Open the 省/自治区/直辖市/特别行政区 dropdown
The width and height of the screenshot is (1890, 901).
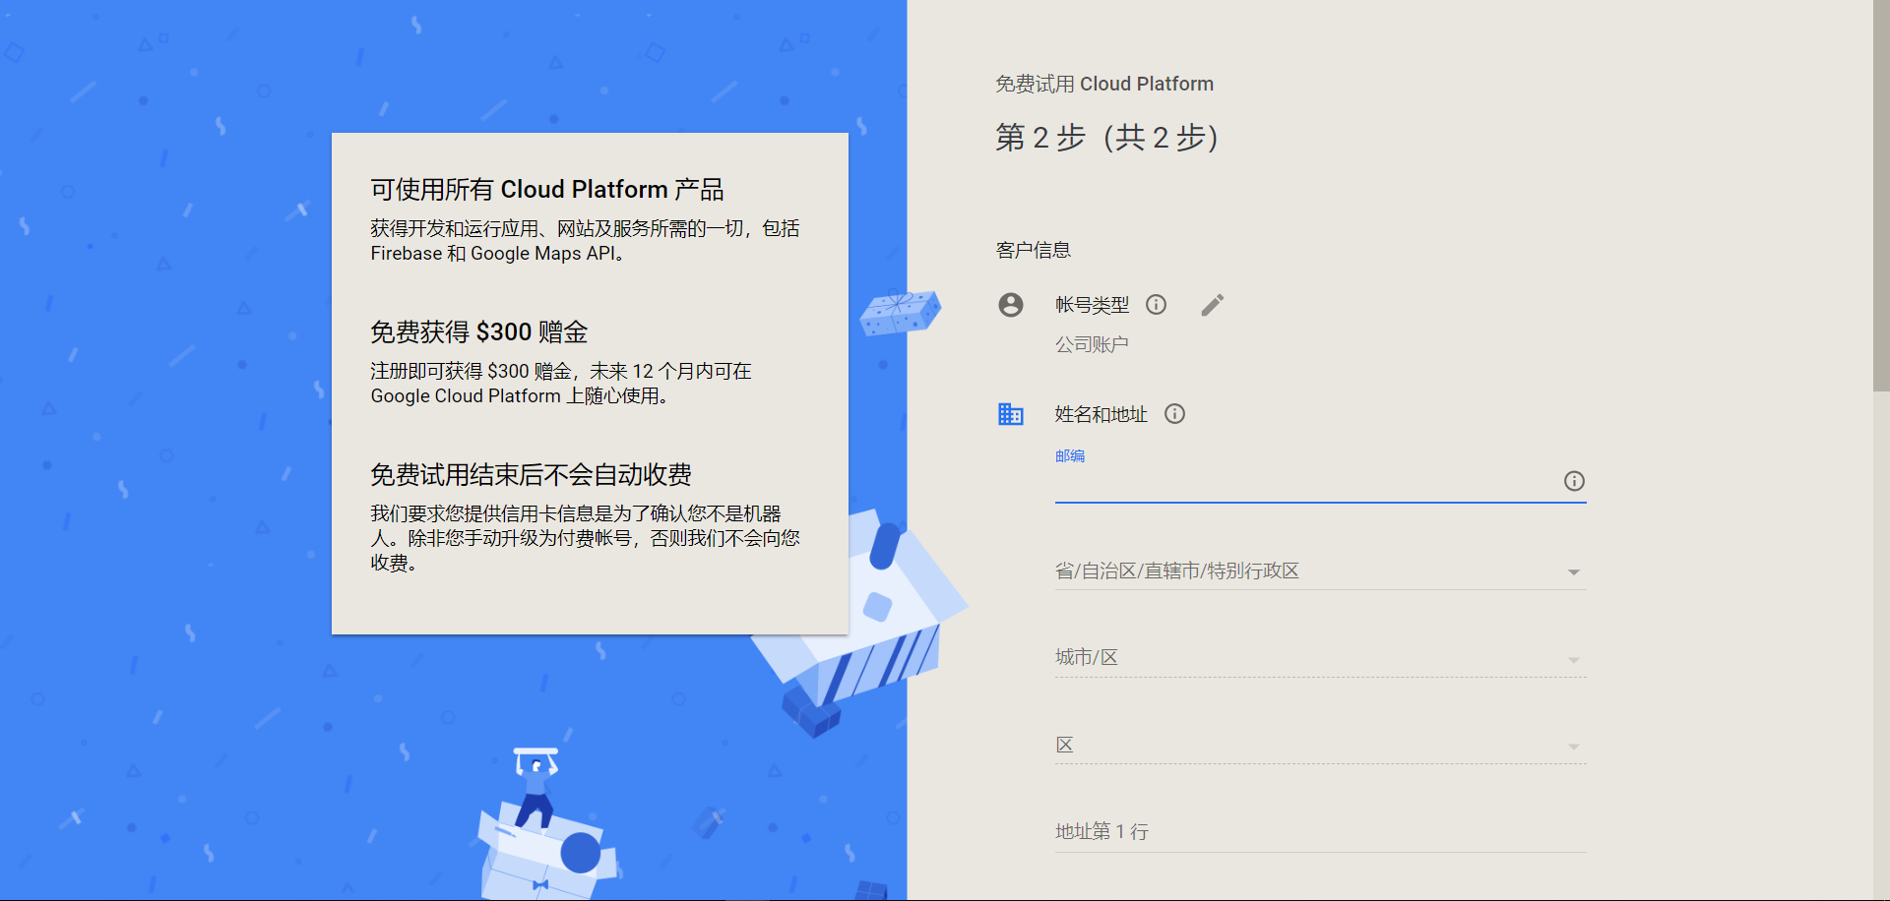1321,571
